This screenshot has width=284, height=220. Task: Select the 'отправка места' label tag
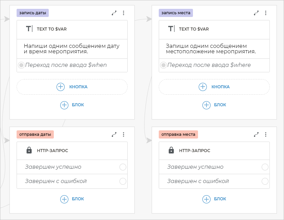tap(178, 134)
